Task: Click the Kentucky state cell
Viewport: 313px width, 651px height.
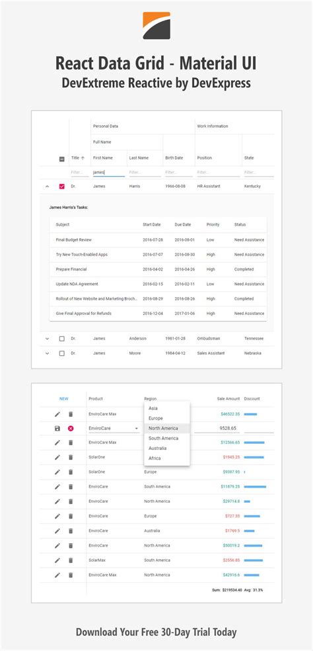Action: coord(253,187)
